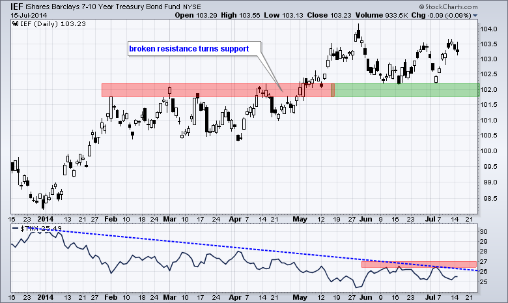Click the 'broken resistance turns support' annotation box
This screenshot has width=508, height=303.
click(x=194, y=49)
